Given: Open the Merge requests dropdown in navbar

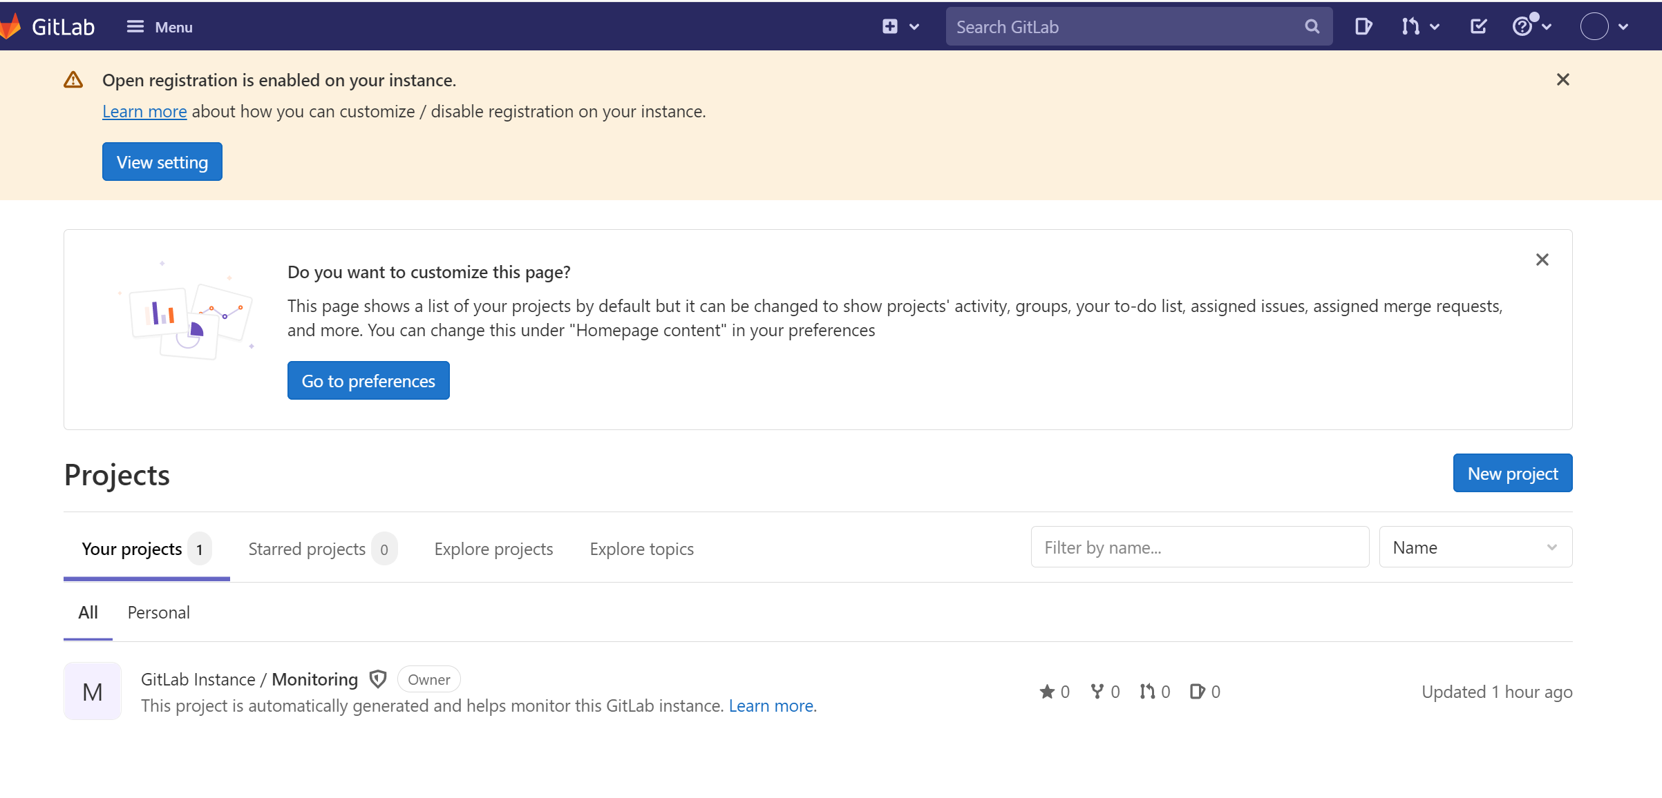Looking at the screenshot, I should point(1419,27).
